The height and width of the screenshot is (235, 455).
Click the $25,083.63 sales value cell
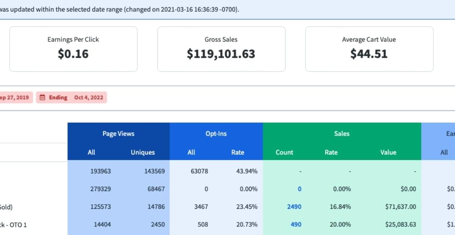point(400,224)
